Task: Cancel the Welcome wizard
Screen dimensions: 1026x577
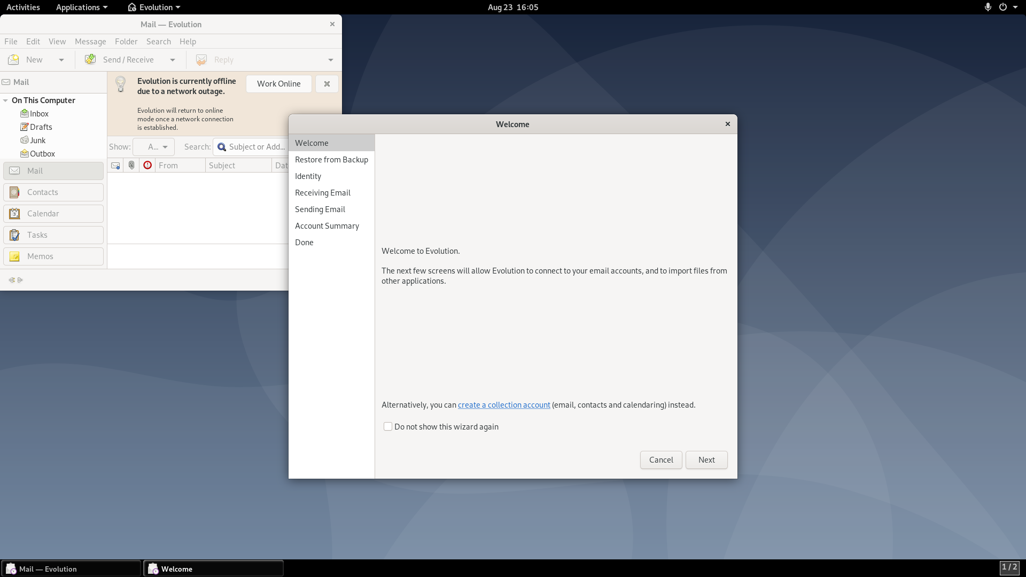Action: coord(661,460)
